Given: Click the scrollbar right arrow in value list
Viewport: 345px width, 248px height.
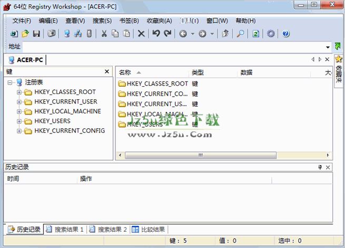Looking at the screenshot, I should [328, 155].
